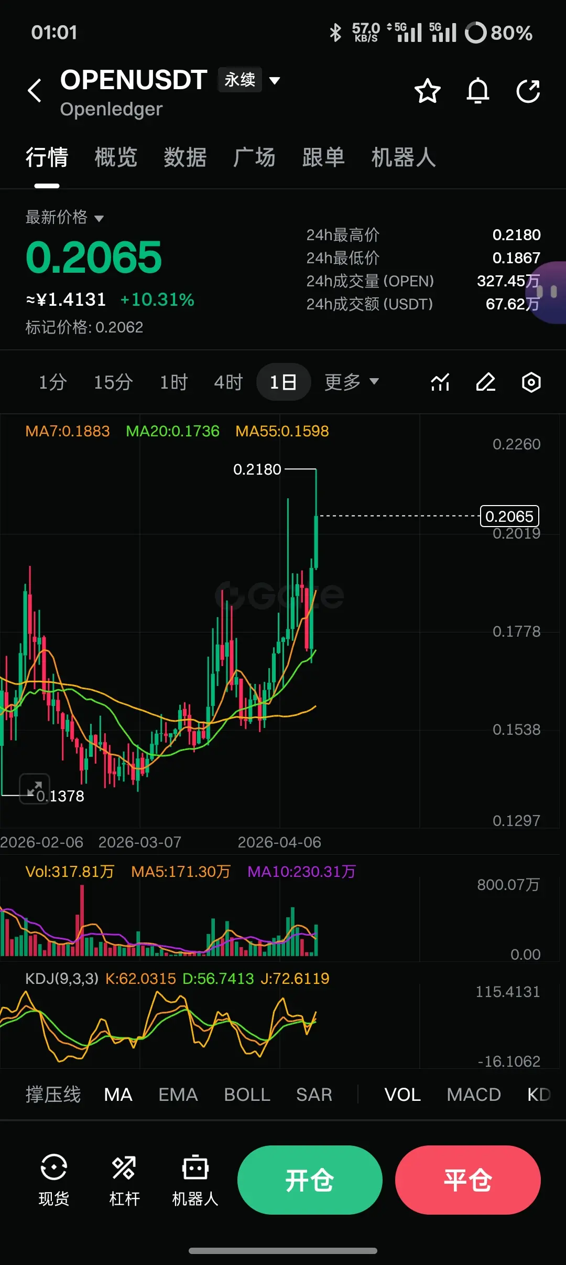Switch to the 概览 tab
Viewport: 566px width, 1265px height.
click(116, 157)
